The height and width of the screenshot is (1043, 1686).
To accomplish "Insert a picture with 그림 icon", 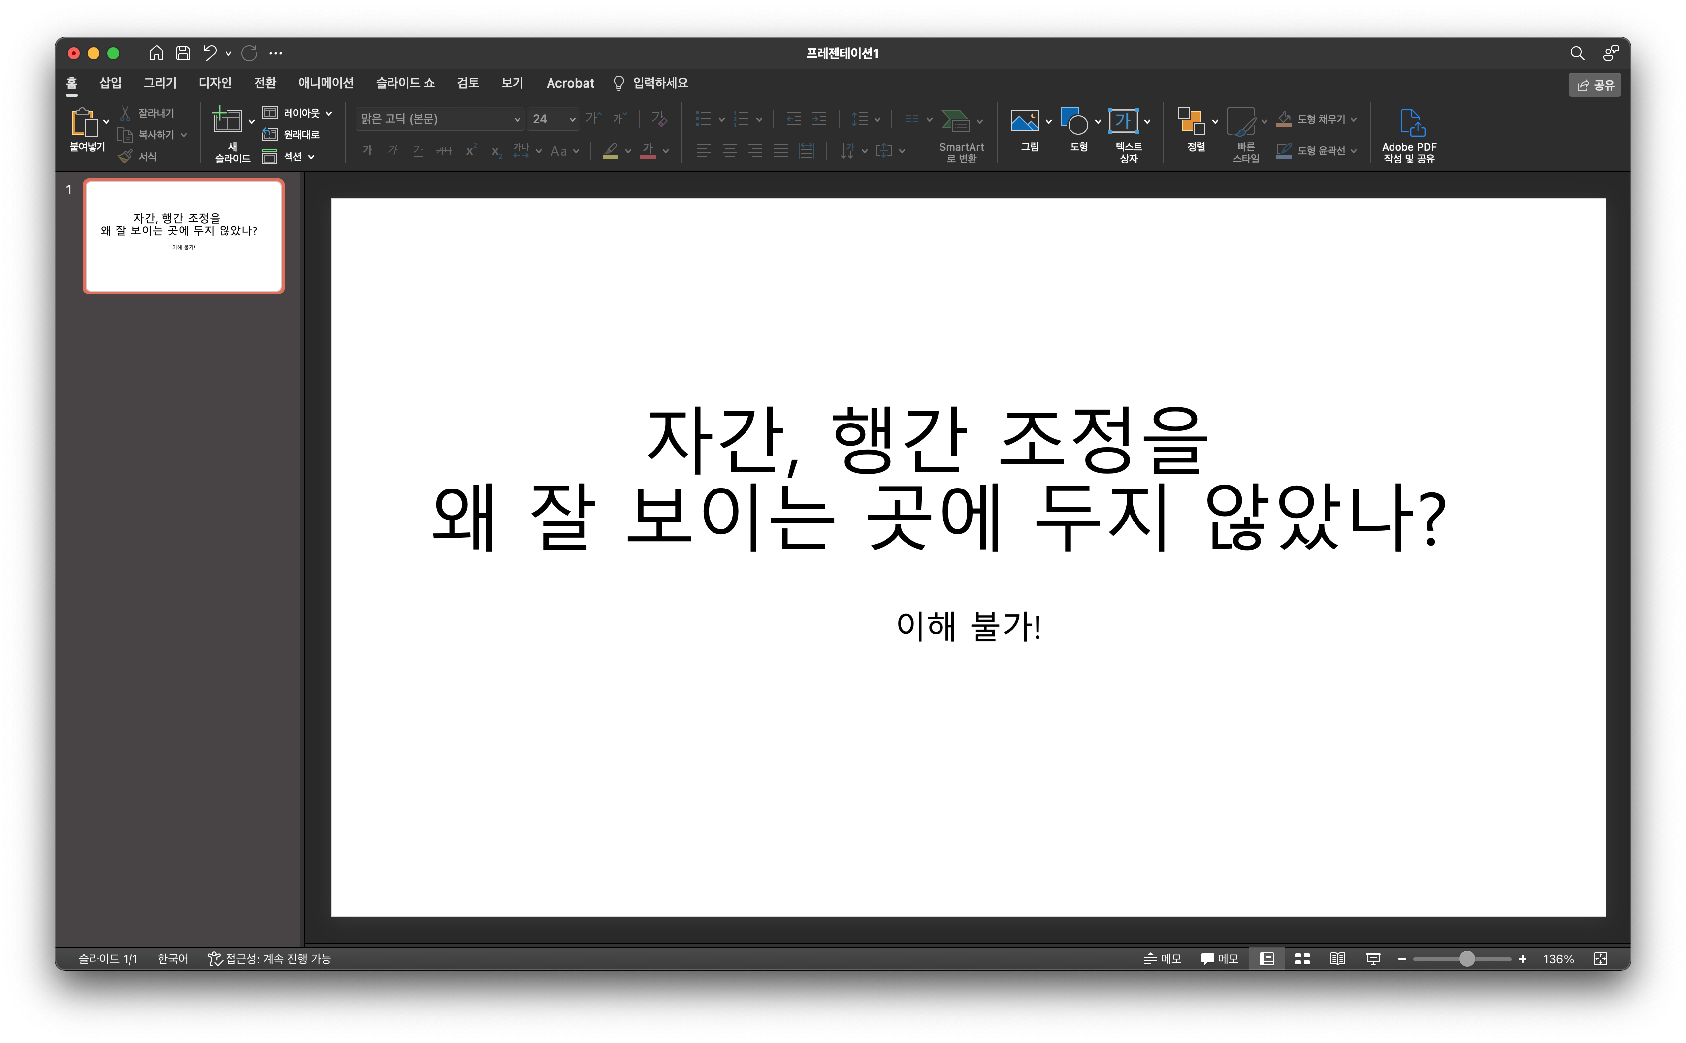I will (1025, 122).
